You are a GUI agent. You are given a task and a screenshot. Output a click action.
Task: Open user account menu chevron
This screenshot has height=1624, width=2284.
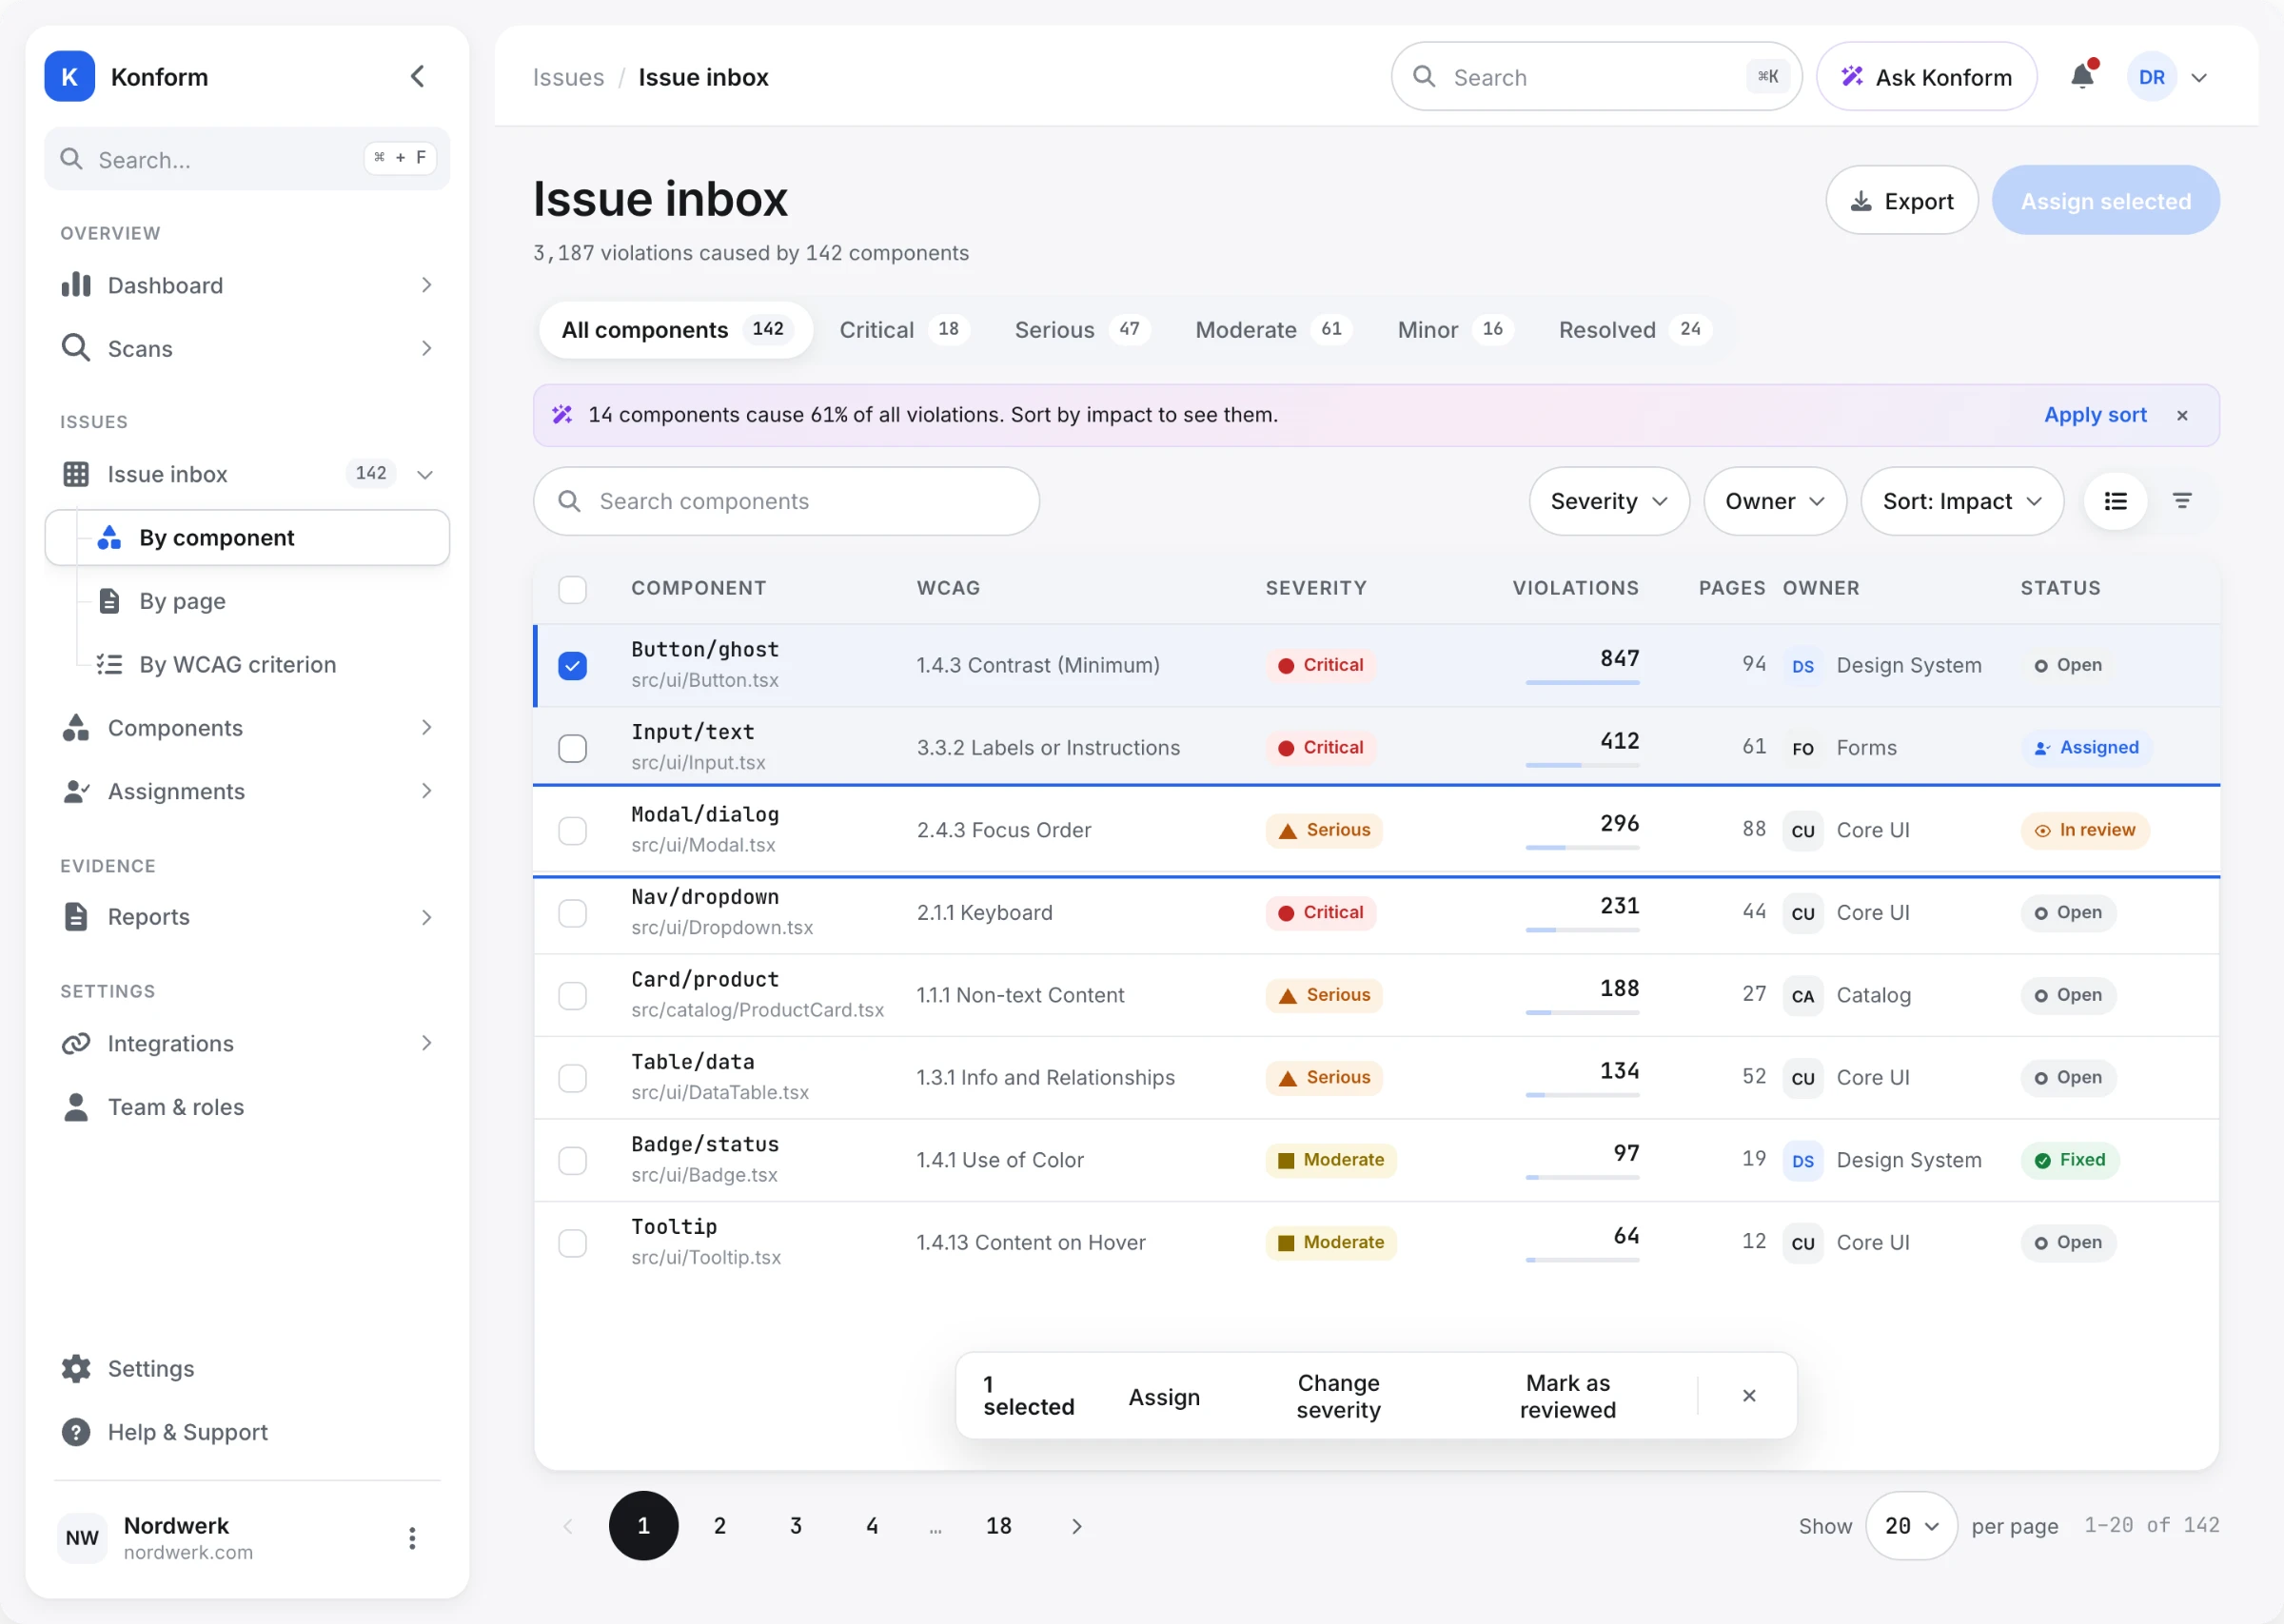2198,77
